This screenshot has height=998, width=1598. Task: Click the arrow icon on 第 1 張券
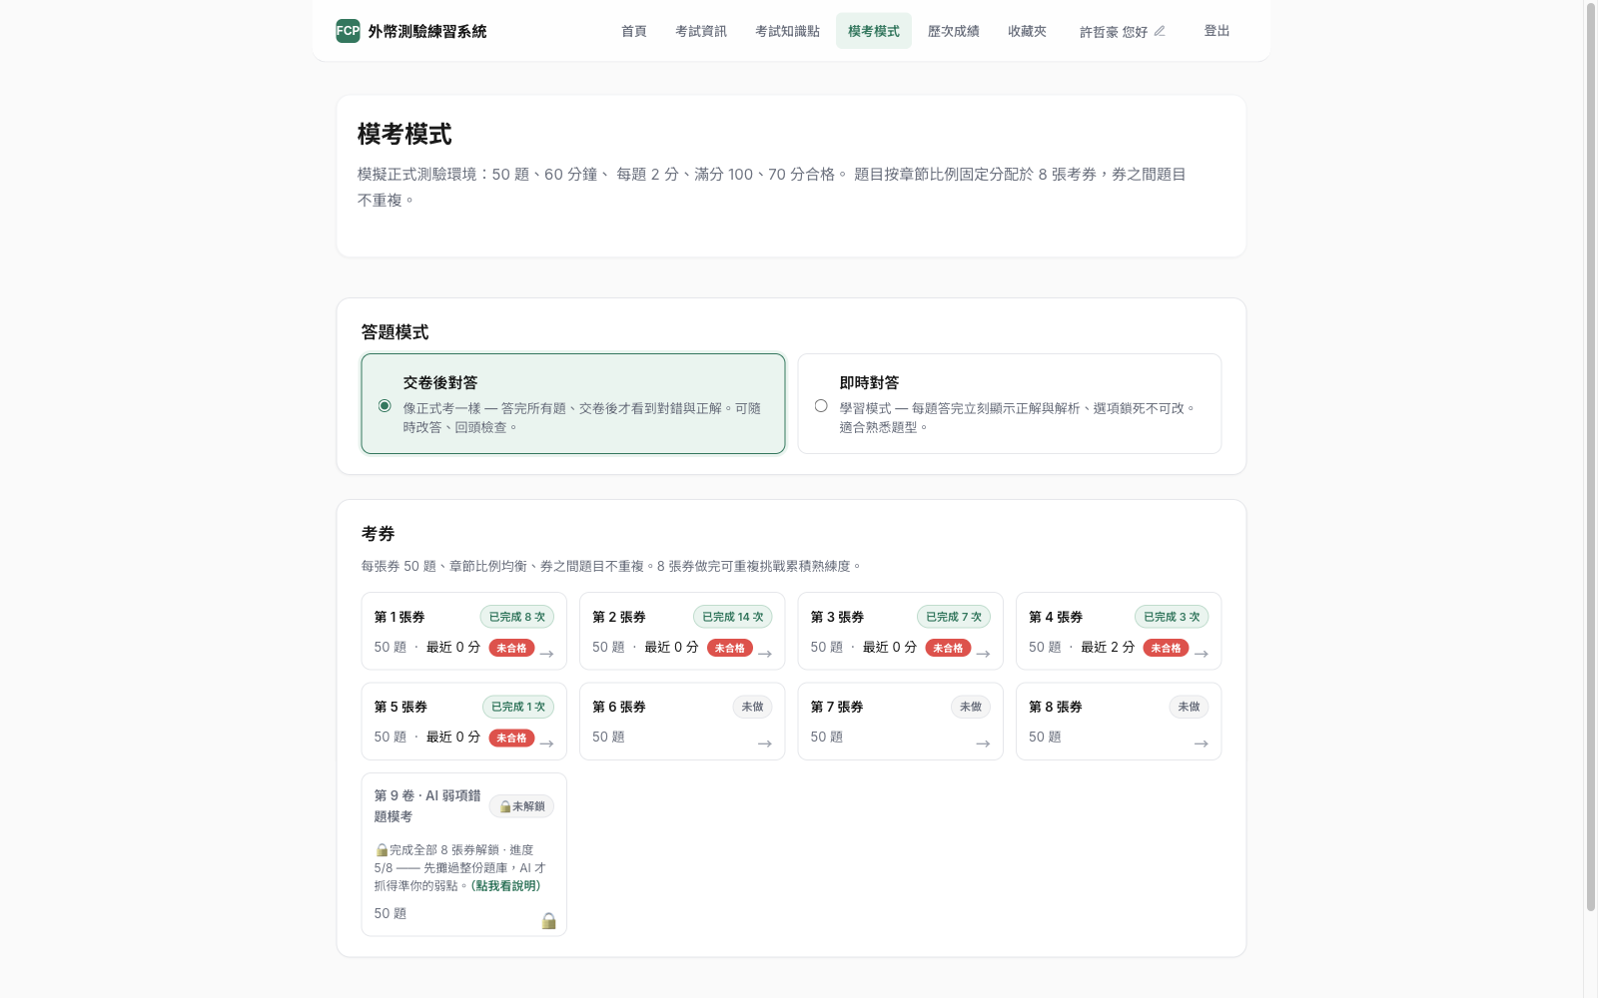point(546,654)
